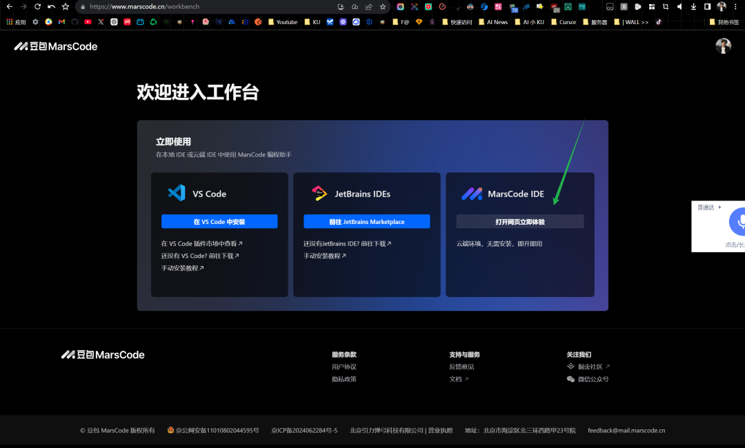Open the 服务器 bookmarks folder
745x448 pixels.
pos(595,22)
